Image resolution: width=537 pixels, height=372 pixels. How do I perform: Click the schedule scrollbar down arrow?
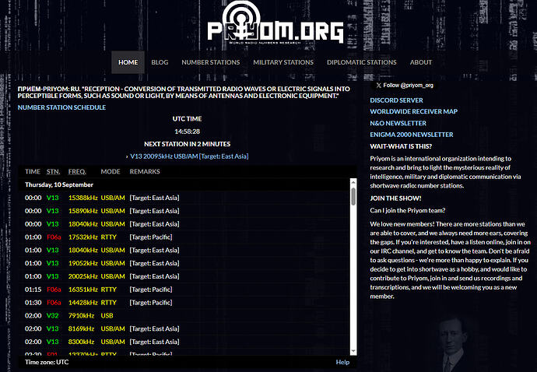(353, 352)
